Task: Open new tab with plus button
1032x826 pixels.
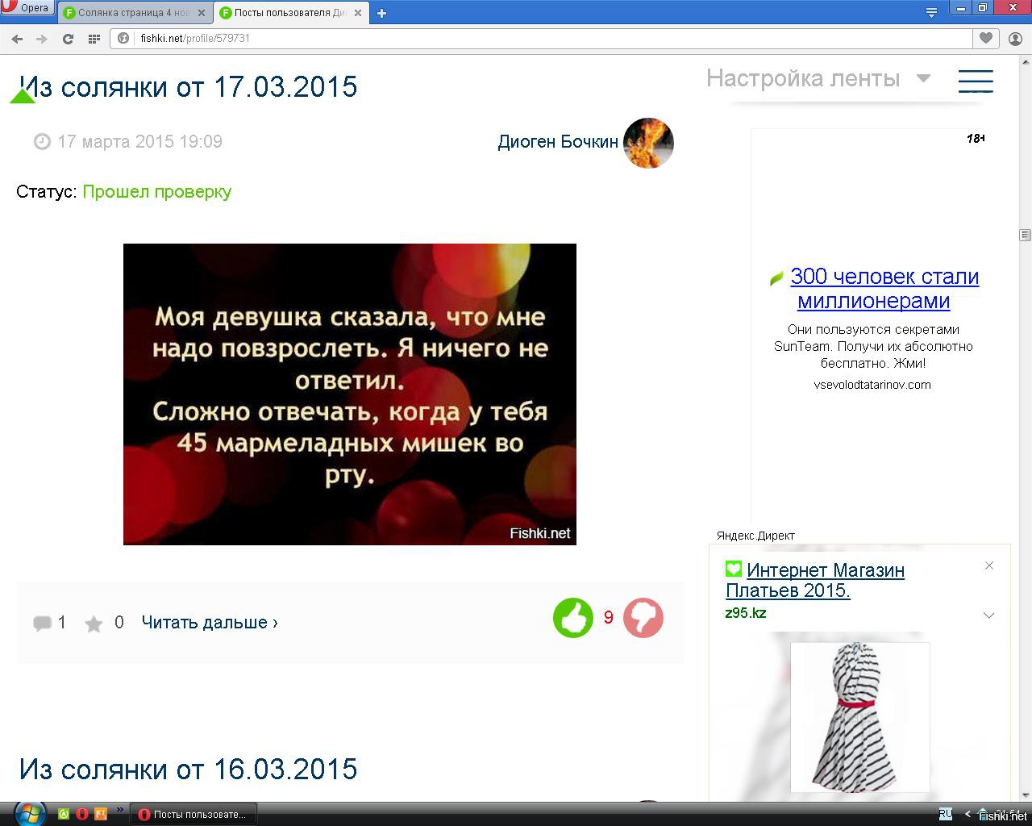Action: [x=381, y=13]
